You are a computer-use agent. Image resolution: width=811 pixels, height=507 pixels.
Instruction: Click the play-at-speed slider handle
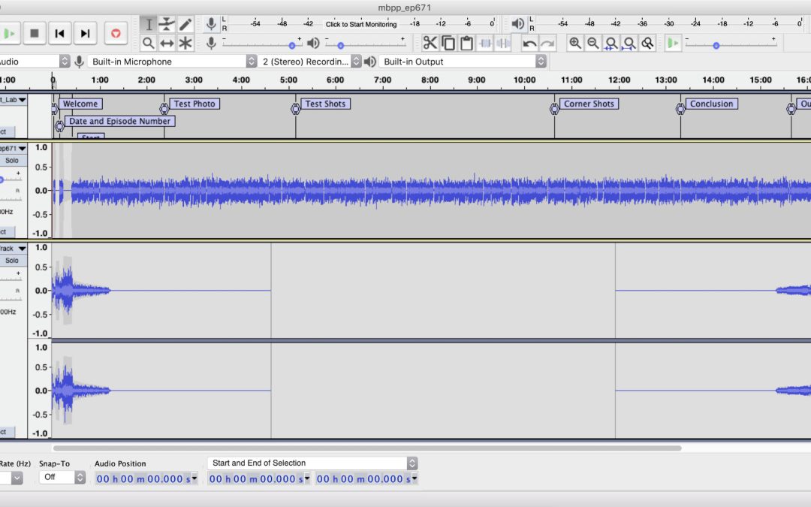(x=716, y=45)
